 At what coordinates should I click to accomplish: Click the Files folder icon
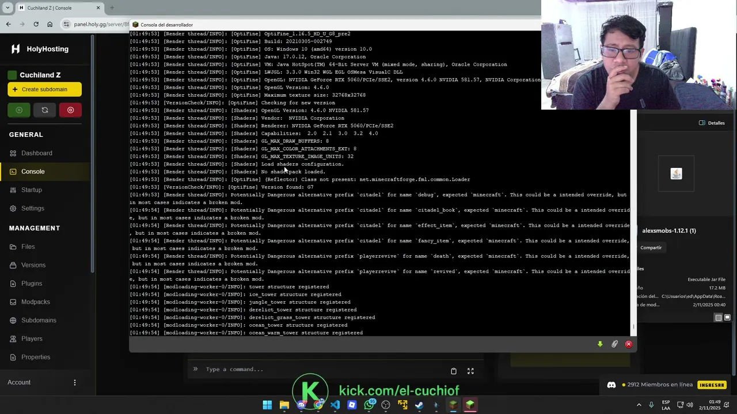pos(13,247)
